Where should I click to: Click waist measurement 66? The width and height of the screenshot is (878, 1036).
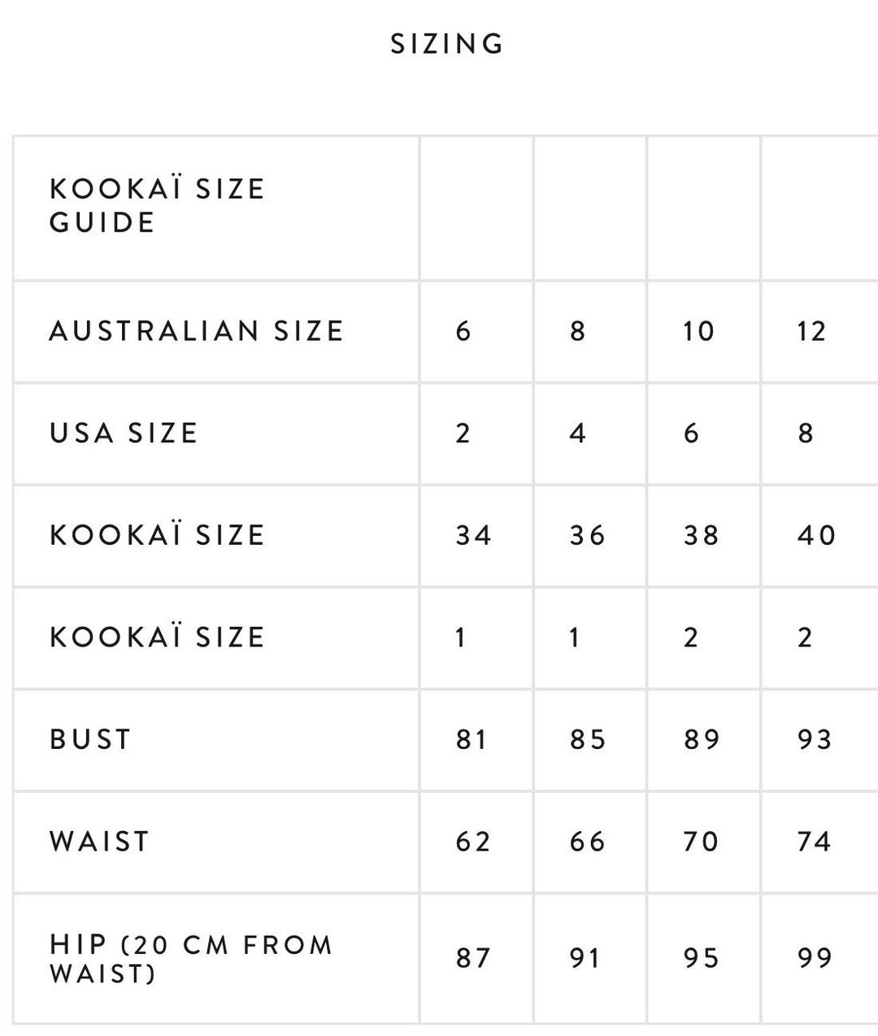tap(587, 841)
